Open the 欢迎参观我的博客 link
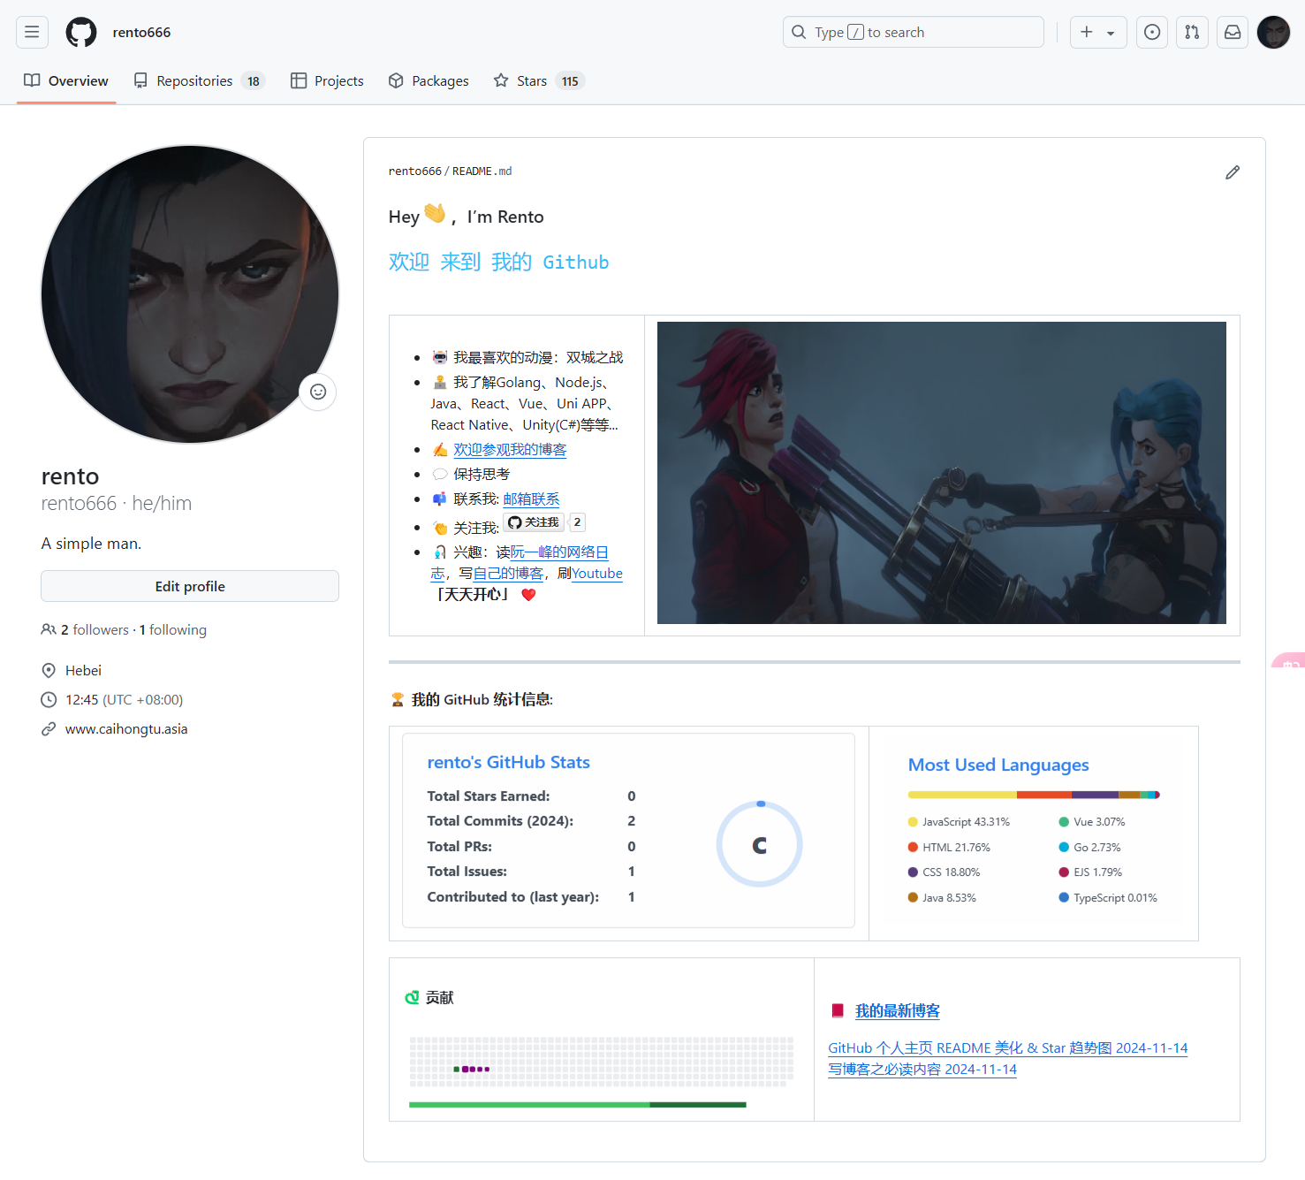1305x1180 pixels. pos(510,449)
